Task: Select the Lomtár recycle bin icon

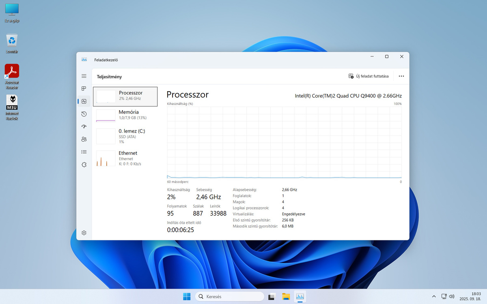Action: pos(12,44)
